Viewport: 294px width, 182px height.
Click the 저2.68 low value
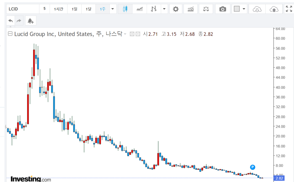(x=187, y=34)
